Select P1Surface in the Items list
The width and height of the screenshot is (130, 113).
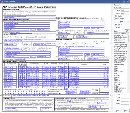coord(118,63)
